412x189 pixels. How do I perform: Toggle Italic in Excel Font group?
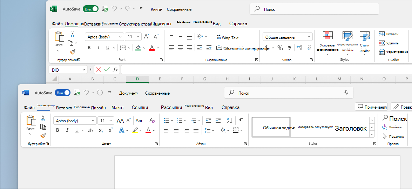(x=99, y=48)
